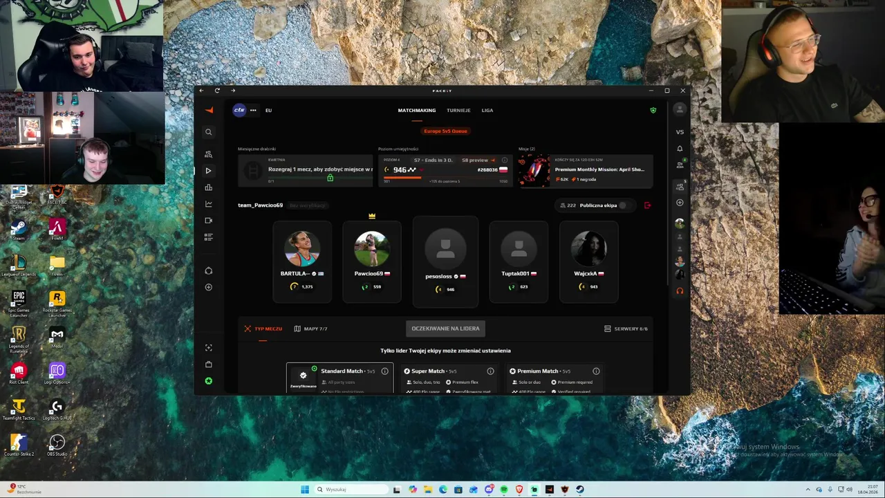Click the orange headset icon in right sidebar
This screenshot has height=498, width=885.
680,291
